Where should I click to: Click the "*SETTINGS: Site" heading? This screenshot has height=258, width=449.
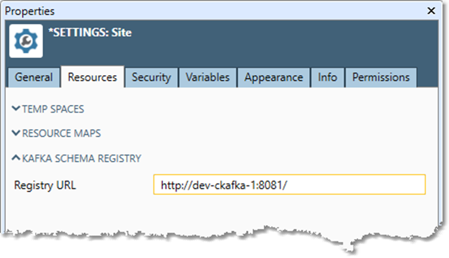point(90,33)
